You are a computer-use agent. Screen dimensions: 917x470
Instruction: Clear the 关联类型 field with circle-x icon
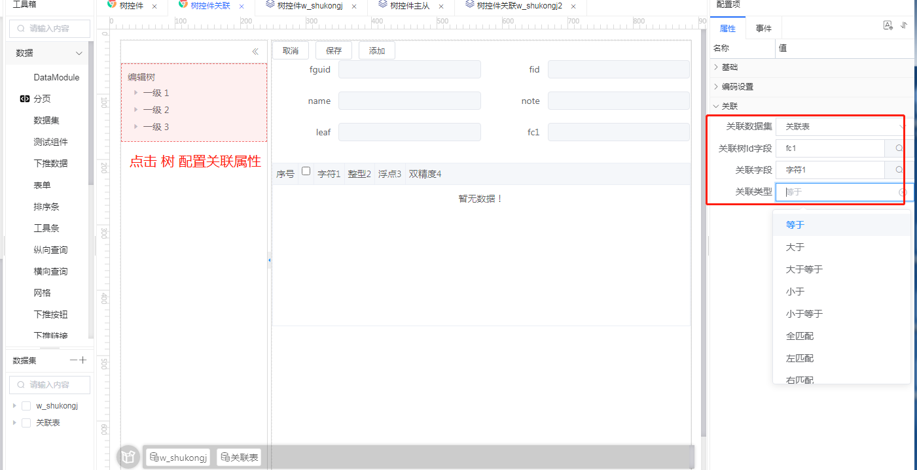pyautogui.click(x=902, y=192)
